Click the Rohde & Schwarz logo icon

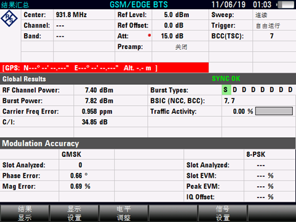coord(9,18)
